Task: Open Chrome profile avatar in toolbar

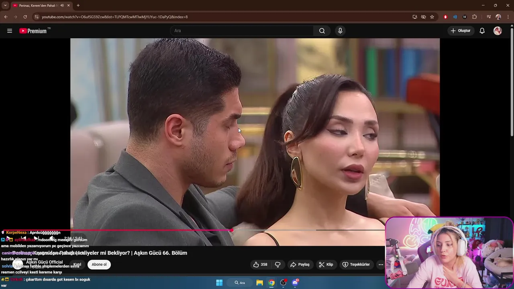Action: (x=498, y=17)
